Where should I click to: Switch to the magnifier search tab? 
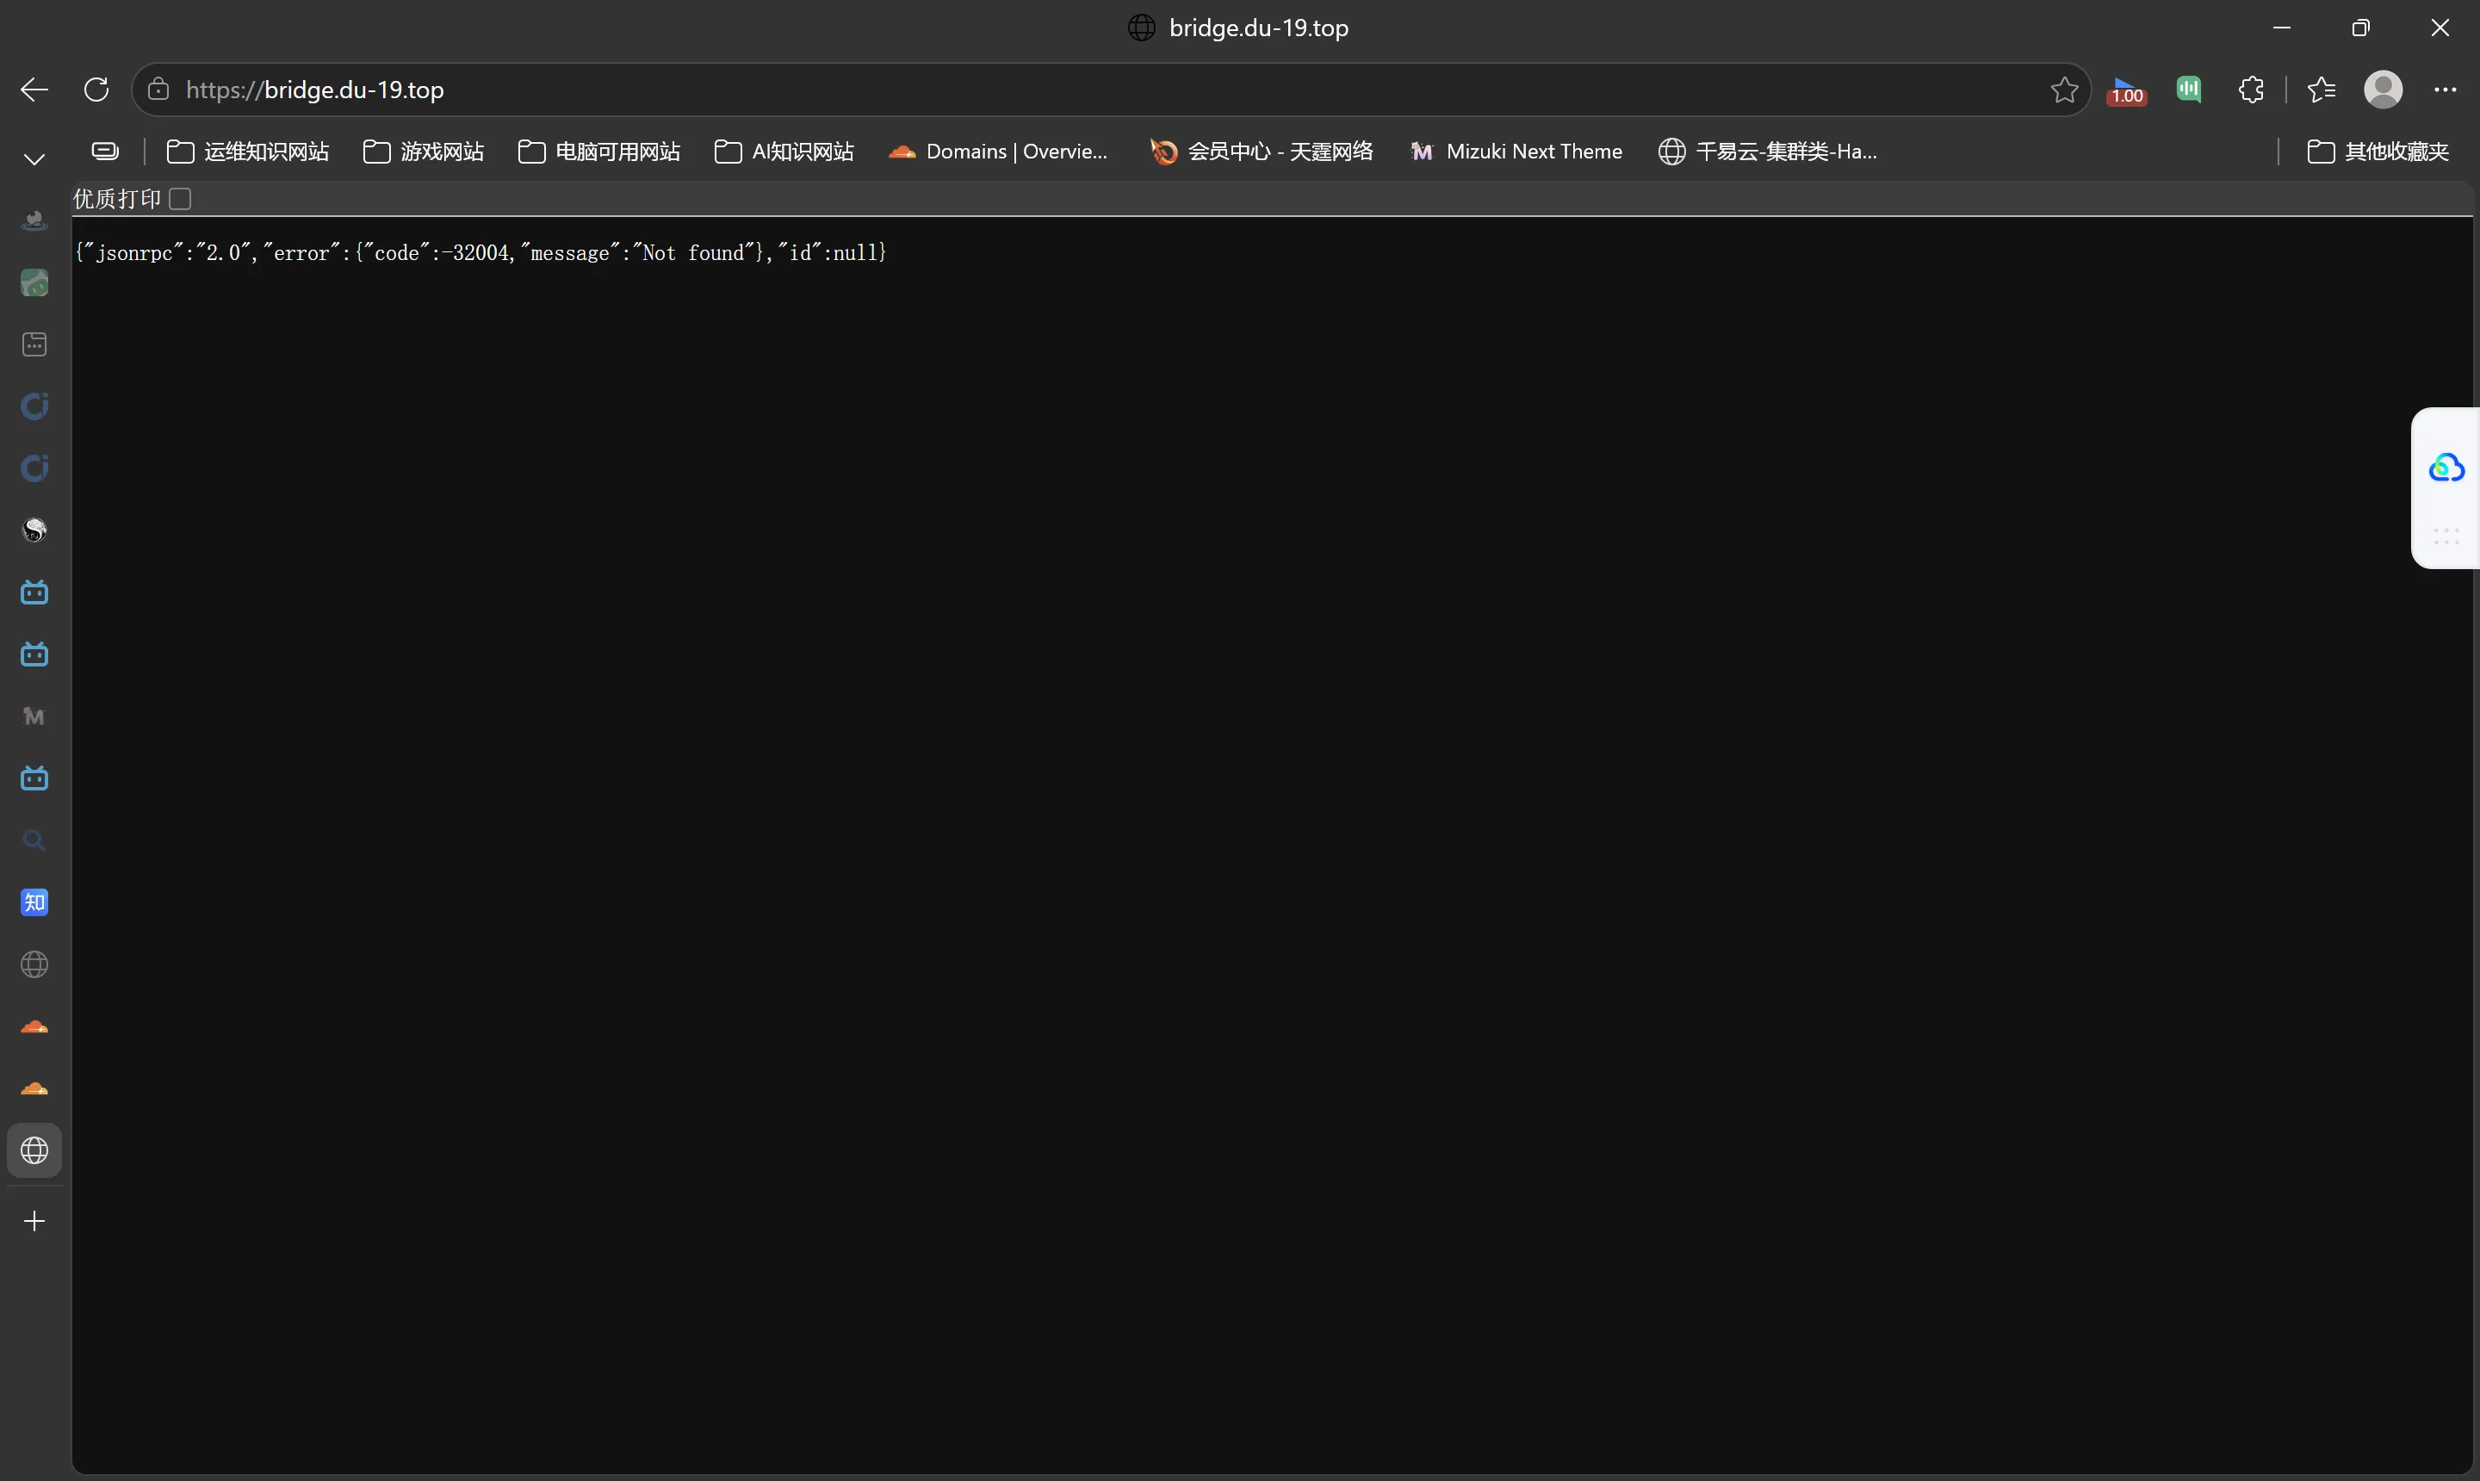tap(34, 840)
